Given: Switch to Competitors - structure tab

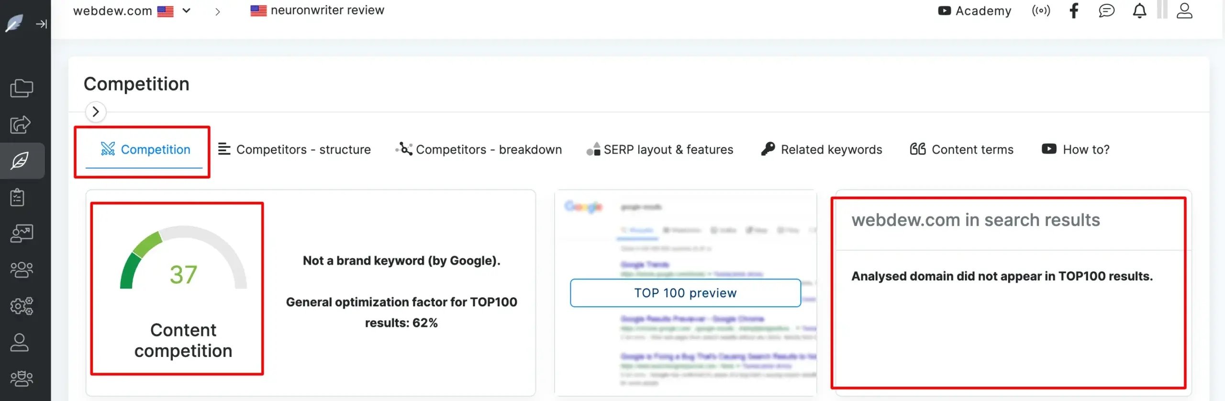Looking at the screenshot, I should click(294, 150).
